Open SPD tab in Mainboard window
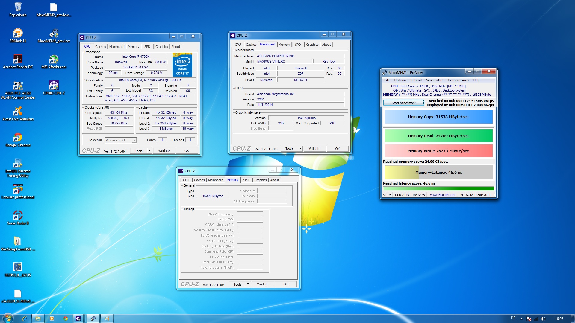 click(x=298, y=45)
